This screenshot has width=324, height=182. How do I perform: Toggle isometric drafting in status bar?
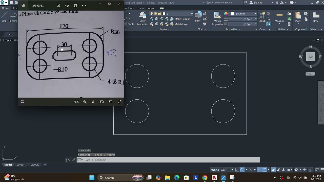pyautogui.click(x=251, y=170)
